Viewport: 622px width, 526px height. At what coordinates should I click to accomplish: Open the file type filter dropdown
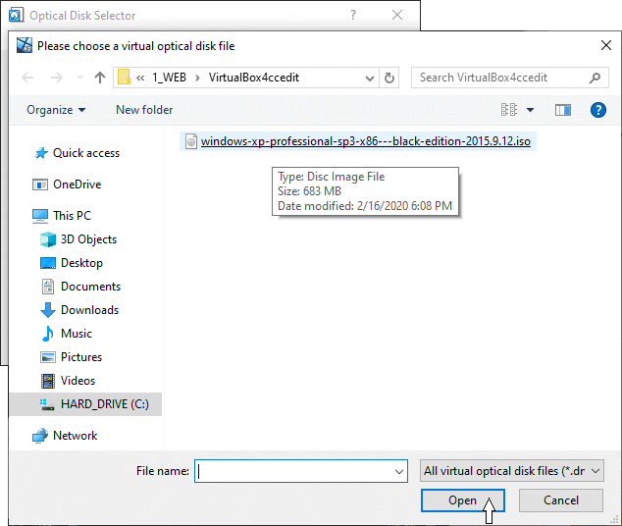[512, 471]
